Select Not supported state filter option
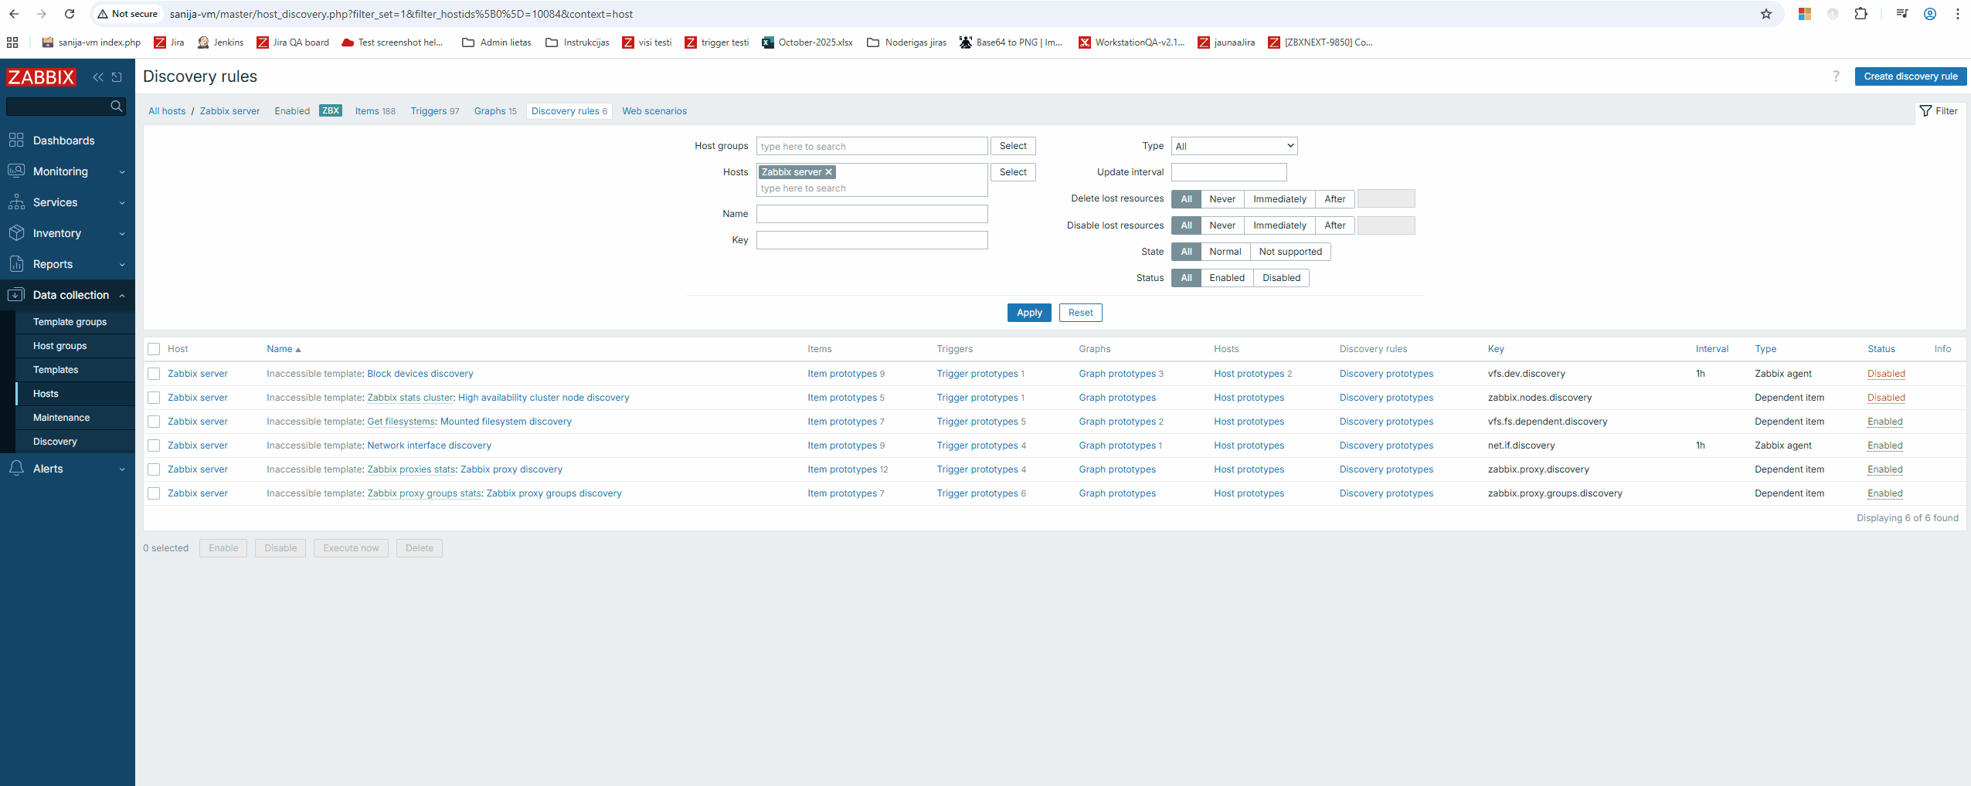The image size is (1971, 786). click(1290, 252)
